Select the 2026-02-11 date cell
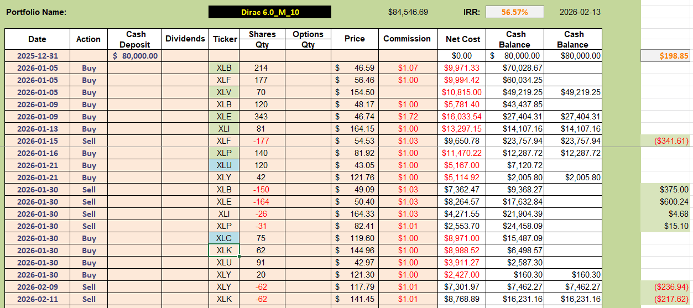 tap(37, 299)
